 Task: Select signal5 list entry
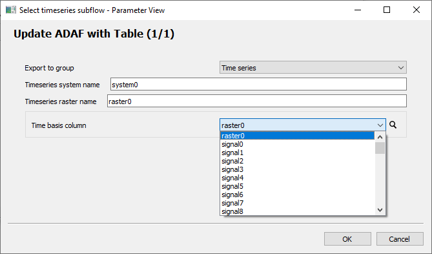(297, 186)
